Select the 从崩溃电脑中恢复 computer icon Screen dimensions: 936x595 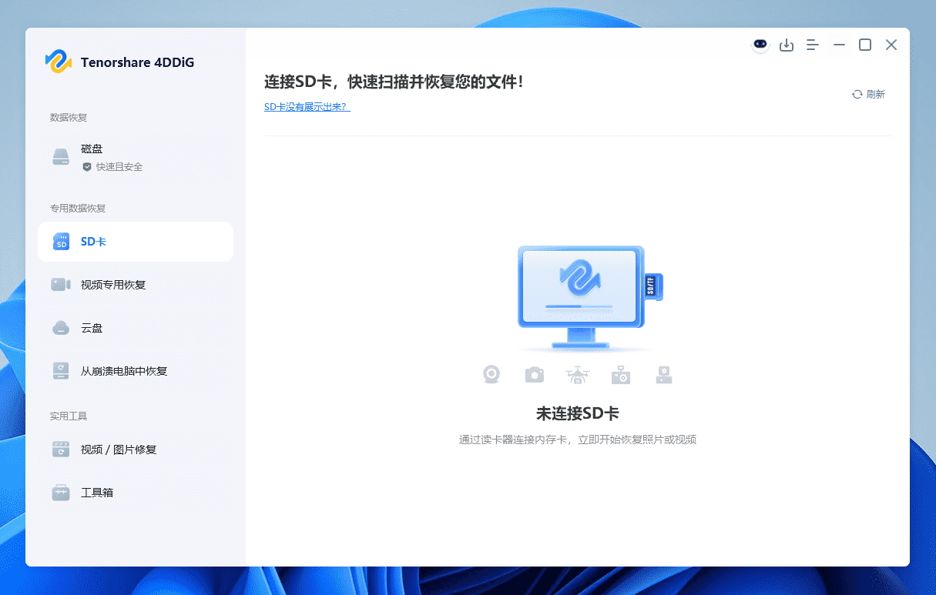pyautogui.click(x=61, y=370)
